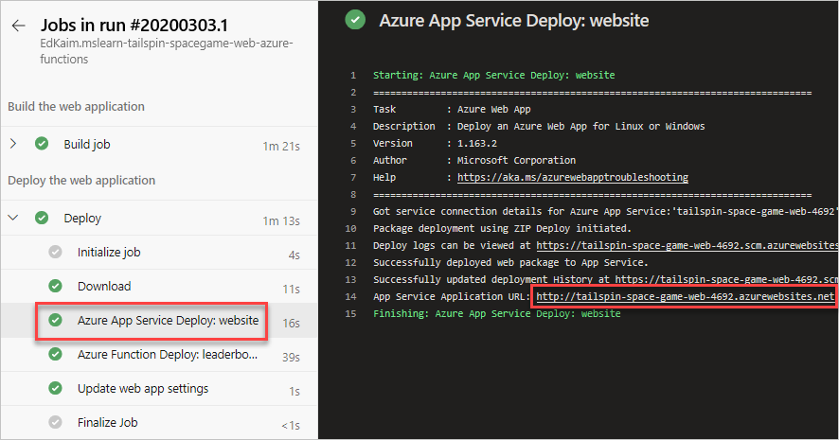839x440 pixels.
Task: Click the back arrow beside Jobs in run
Action: 18,26
